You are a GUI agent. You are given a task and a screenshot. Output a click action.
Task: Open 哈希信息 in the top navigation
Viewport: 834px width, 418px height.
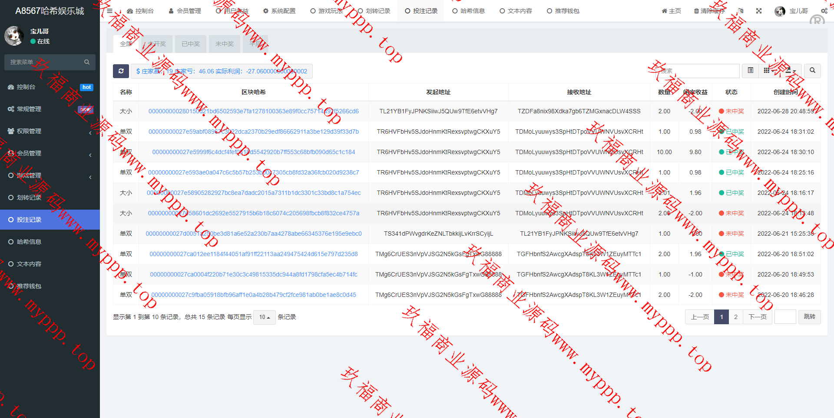[469, 11]
